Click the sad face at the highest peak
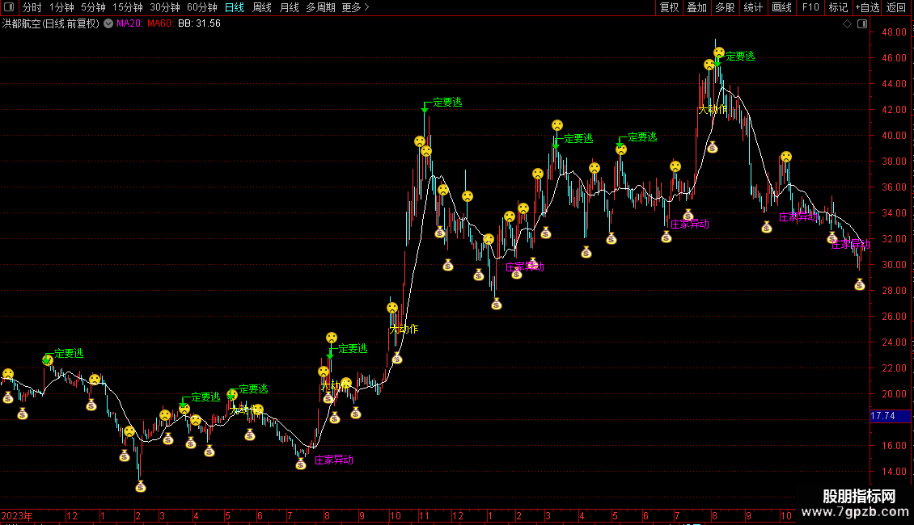This screenshot has height=525, width=914. coord(718,53)
